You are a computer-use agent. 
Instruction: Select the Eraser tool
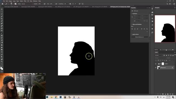pyautogui.click(x=2, y=40)
